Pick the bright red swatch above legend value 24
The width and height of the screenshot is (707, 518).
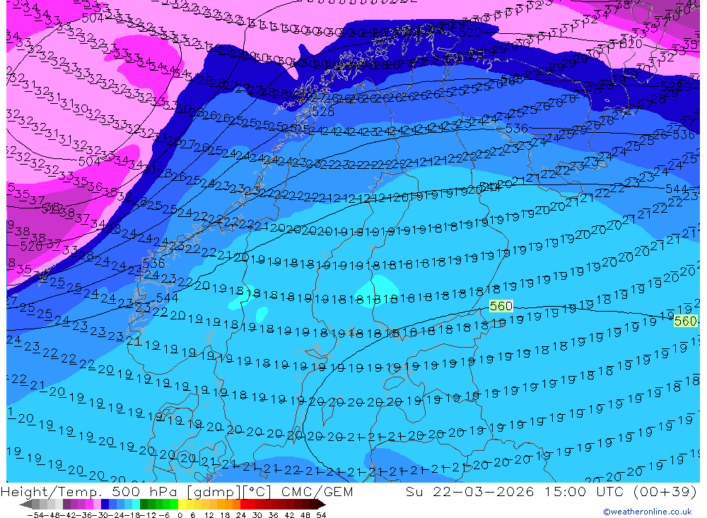pyautogui.click(x=244, y=504)
